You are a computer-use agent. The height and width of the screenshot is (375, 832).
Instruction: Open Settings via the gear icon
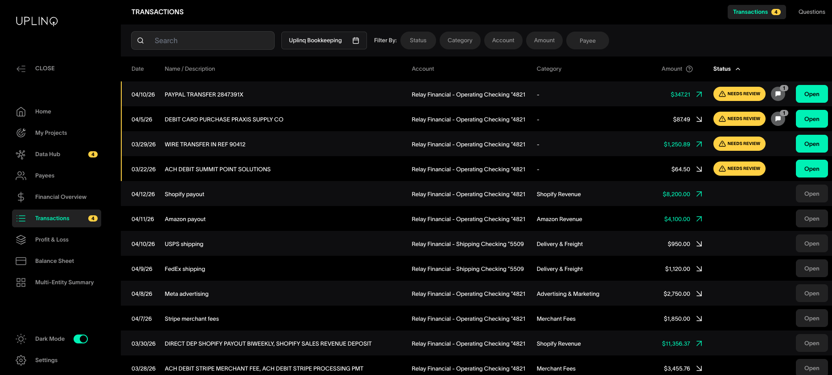[21, 360]
